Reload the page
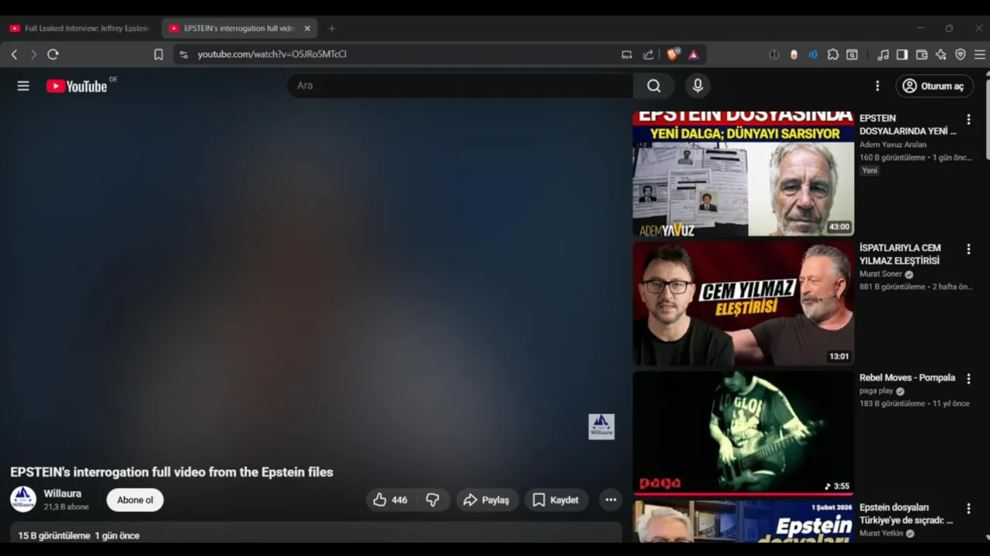990x556 pixels. [53, 54]
